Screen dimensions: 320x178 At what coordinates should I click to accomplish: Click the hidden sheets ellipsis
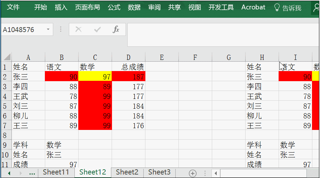pyautogui.click(x=32, y=174)
